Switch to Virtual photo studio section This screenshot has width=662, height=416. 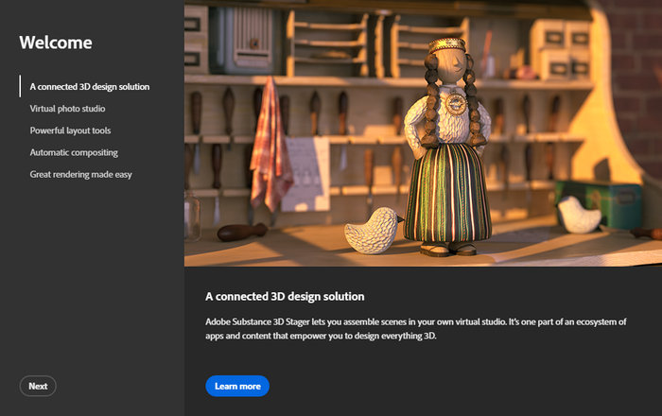click(x=67, y=109)
